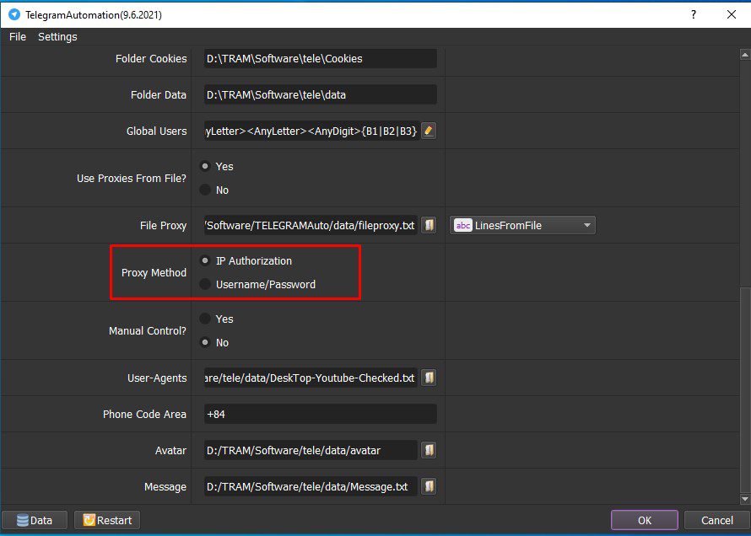Click the pencil edit icon beside Global Users
This screenshot has height=536, width=751.
[x=429, y=131]
